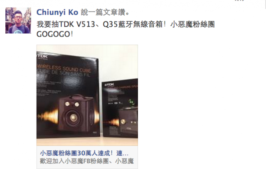The image size is (266, 169).
Task: Click the green icon on the small box
Action: (x=131, y=102)
